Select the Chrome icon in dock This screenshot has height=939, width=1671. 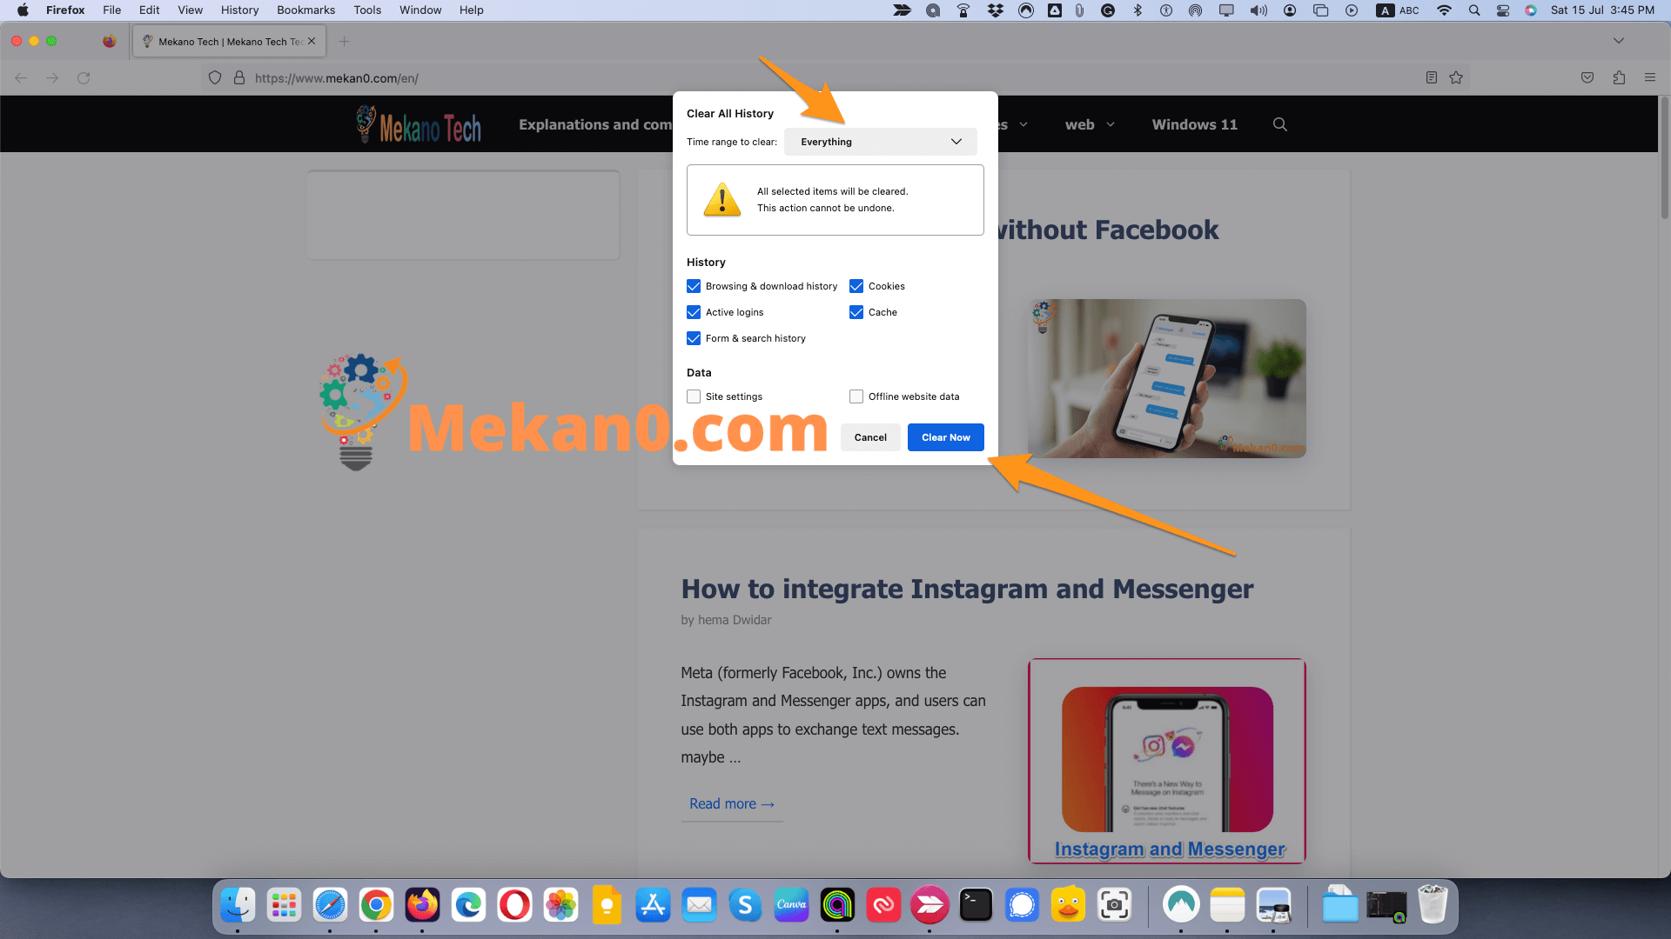coord(377,906)
